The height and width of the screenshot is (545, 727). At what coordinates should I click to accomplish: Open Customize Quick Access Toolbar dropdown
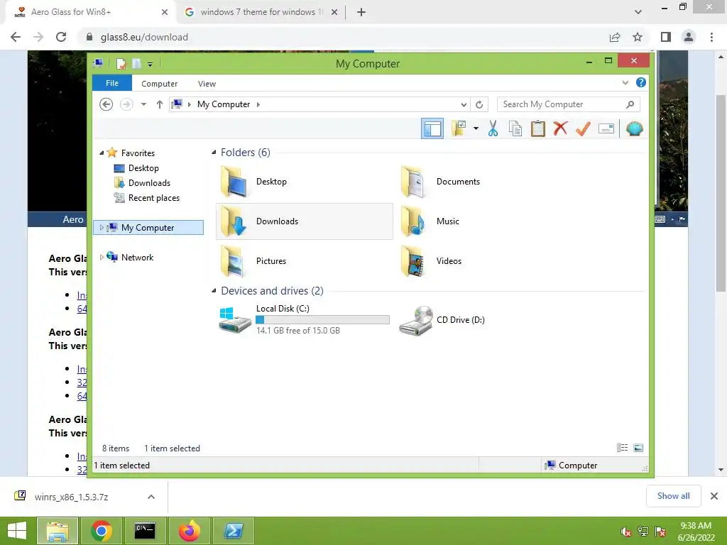pyautogui.click(x=151, y=65)
